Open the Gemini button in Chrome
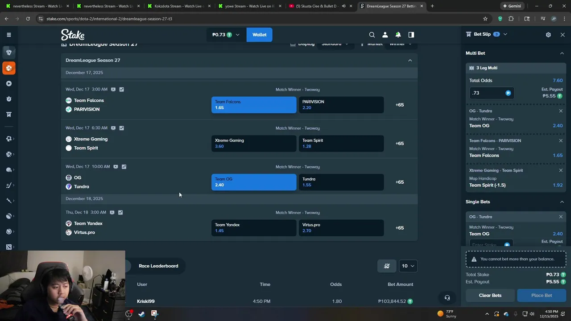571x321 pixels. pyautogui.click(x=512, y=6)
